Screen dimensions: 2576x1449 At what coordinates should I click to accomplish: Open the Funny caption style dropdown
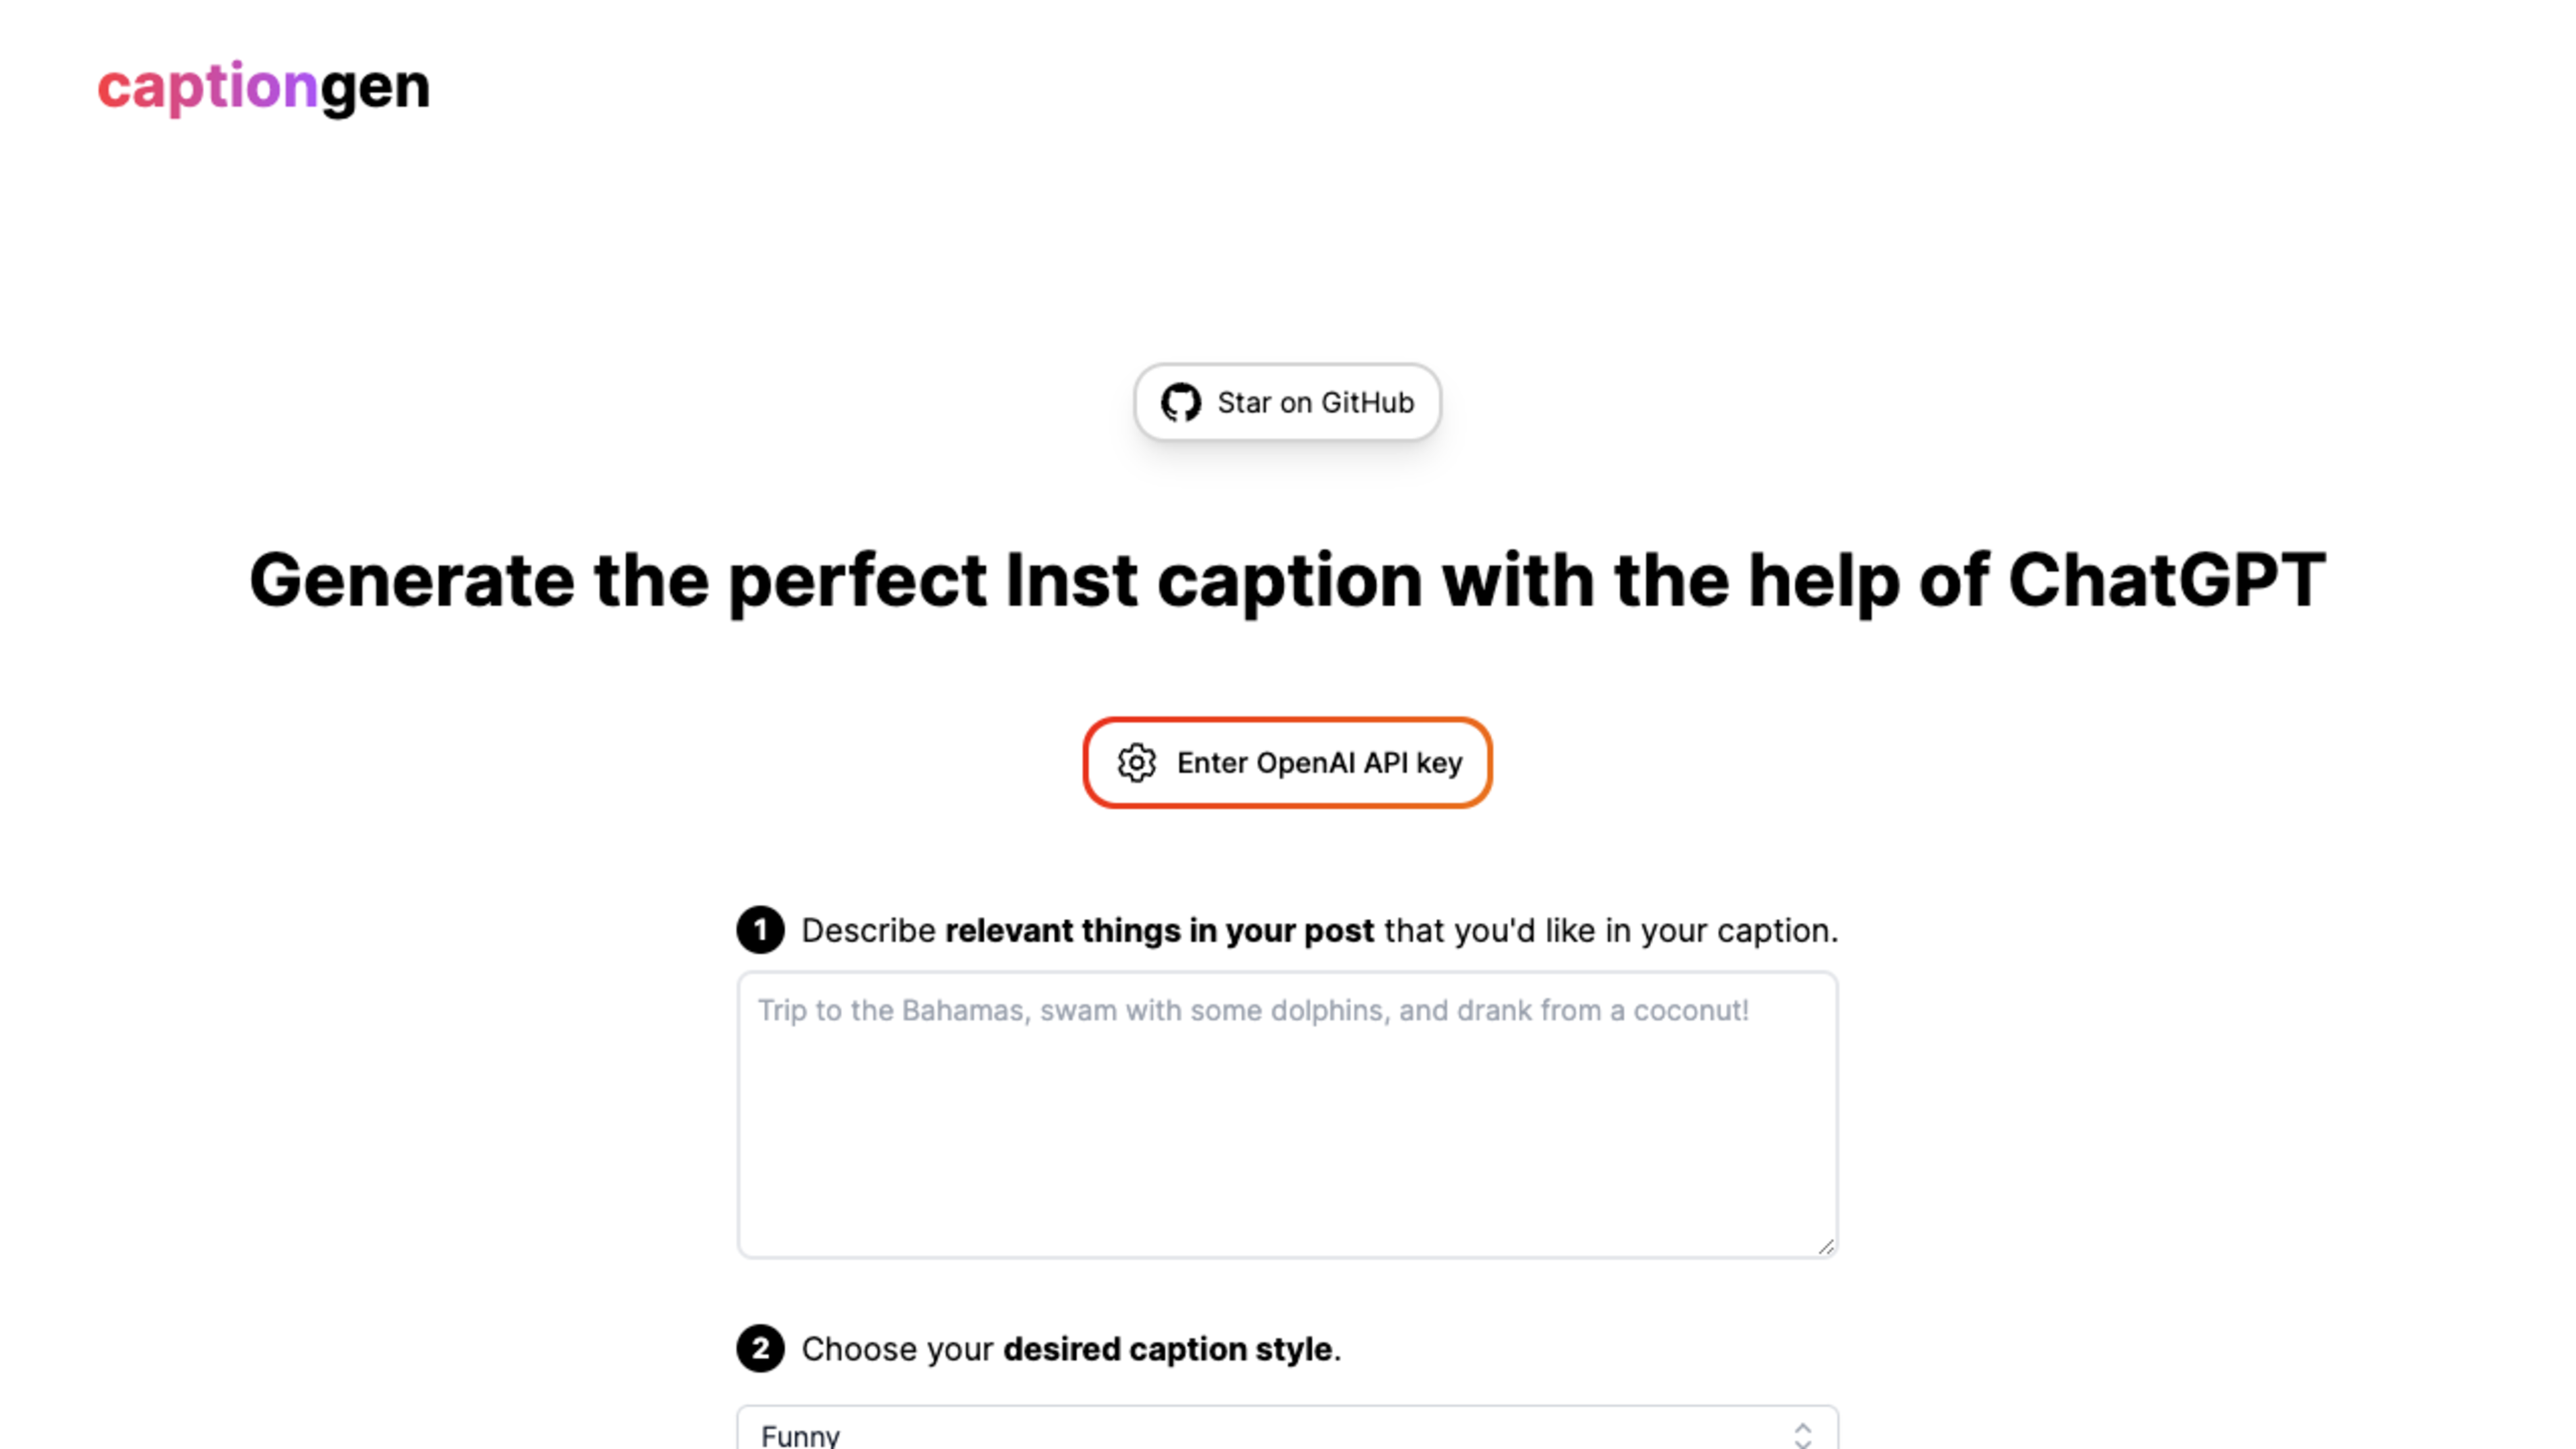point(1287,1428)
